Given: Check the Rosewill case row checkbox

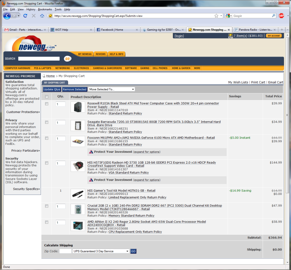Looking at the screenshot, I should [47, 104].
